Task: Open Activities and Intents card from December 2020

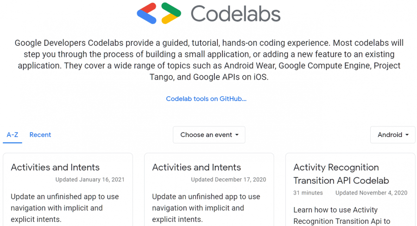Action: click(x=196, y=167)
